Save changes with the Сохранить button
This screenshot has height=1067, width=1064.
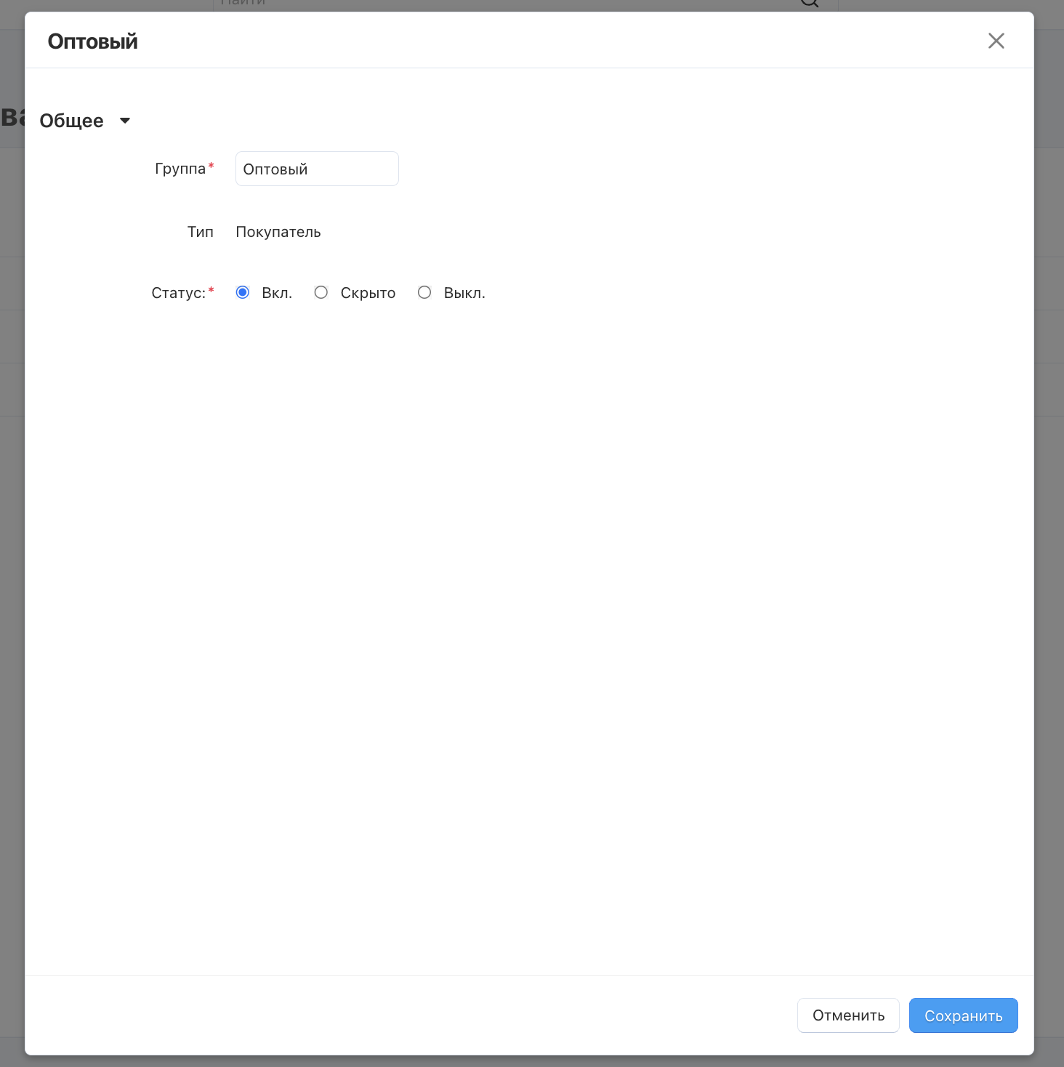pos(963,1015)
